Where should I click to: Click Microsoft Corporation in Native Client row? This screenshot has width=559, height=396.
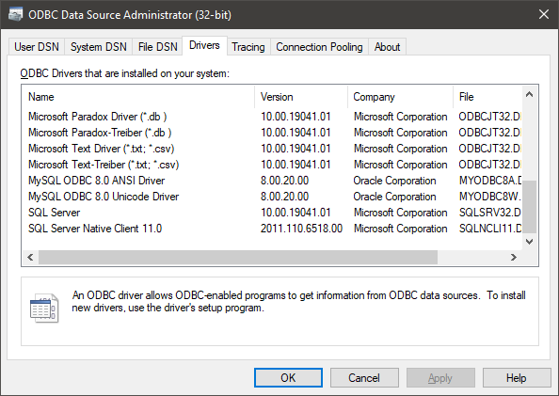(400, 229)
